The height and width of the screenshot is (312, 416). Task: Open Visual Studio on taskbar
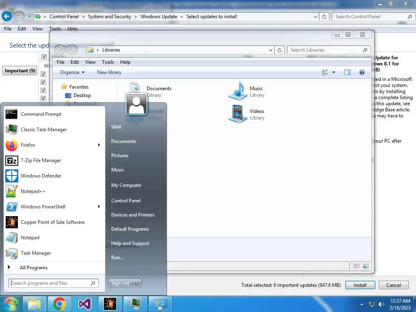(x=84, y=304)
